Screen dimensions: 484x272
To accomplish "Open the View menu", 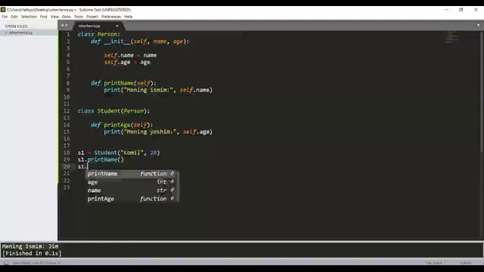I will coord(54,17).
